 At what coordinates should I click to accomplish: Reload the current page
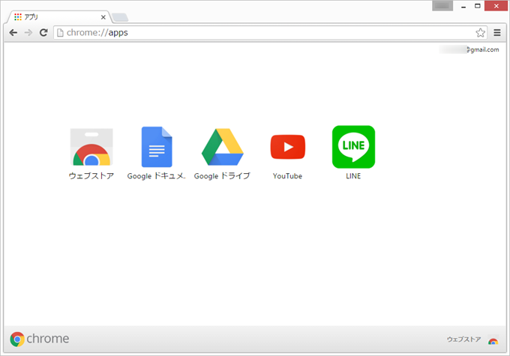43,32
